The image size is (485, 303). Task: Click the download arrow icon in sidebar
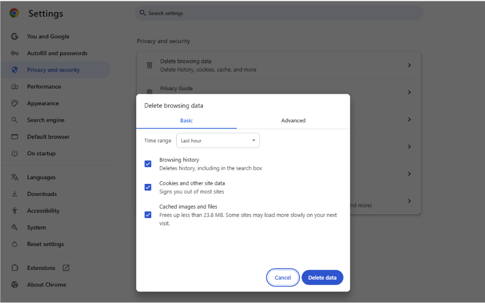point(15,194)
